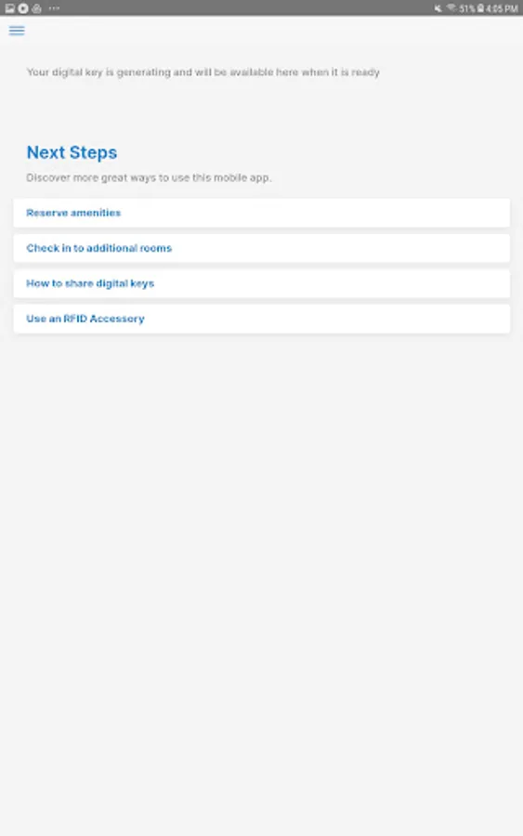The image size is (523, 836).
Task: Tap the picture notification icon in status bar
Action: pos(9,8)
